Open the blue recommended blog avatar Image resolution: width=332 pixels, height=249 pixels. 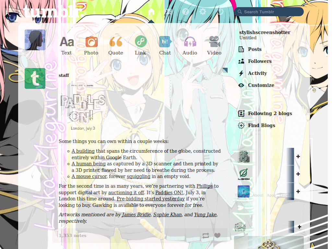tap(243, 191)
